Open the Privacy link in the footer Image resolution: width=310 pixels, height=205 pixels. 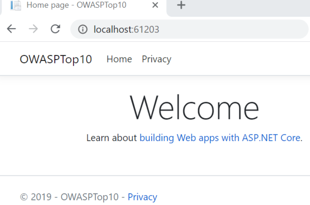coord(142,197)
